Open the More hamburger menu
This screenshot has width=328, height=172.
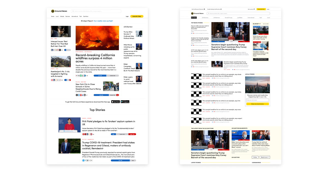pos(194,17)
